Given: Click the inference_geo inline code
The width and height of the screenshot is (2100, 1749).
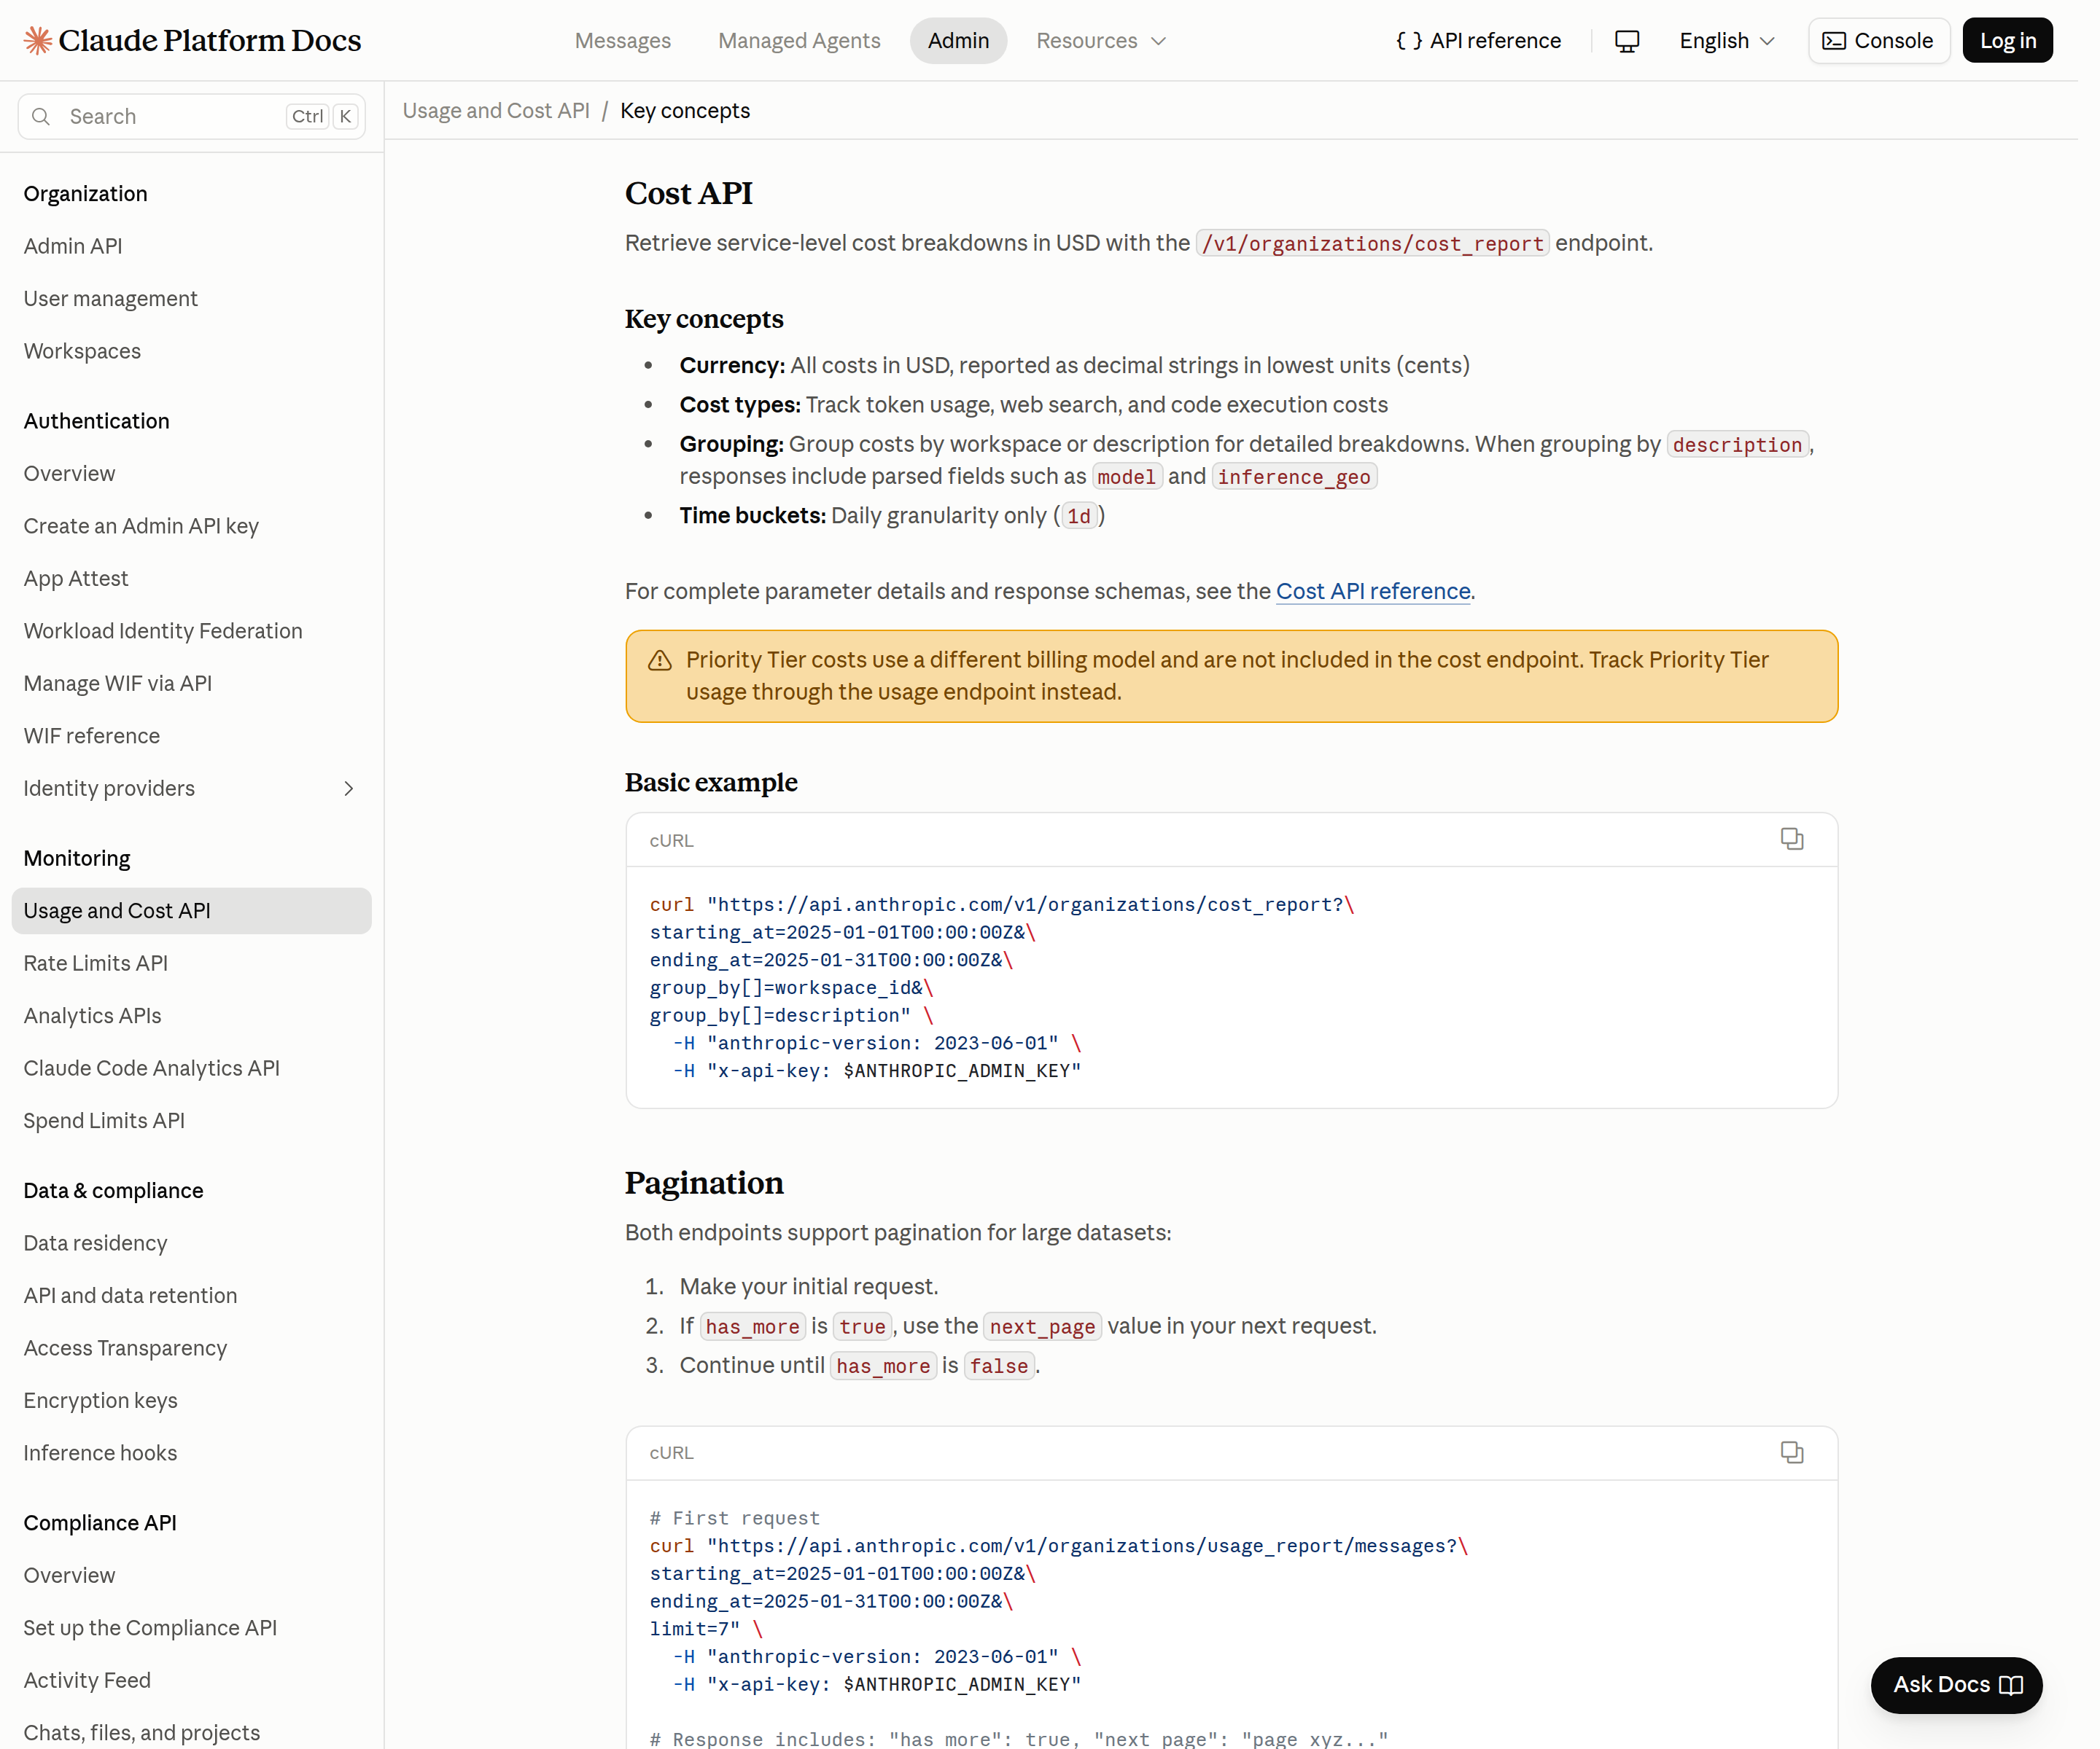Looking at the screenshot, I should click(1308, 482).
